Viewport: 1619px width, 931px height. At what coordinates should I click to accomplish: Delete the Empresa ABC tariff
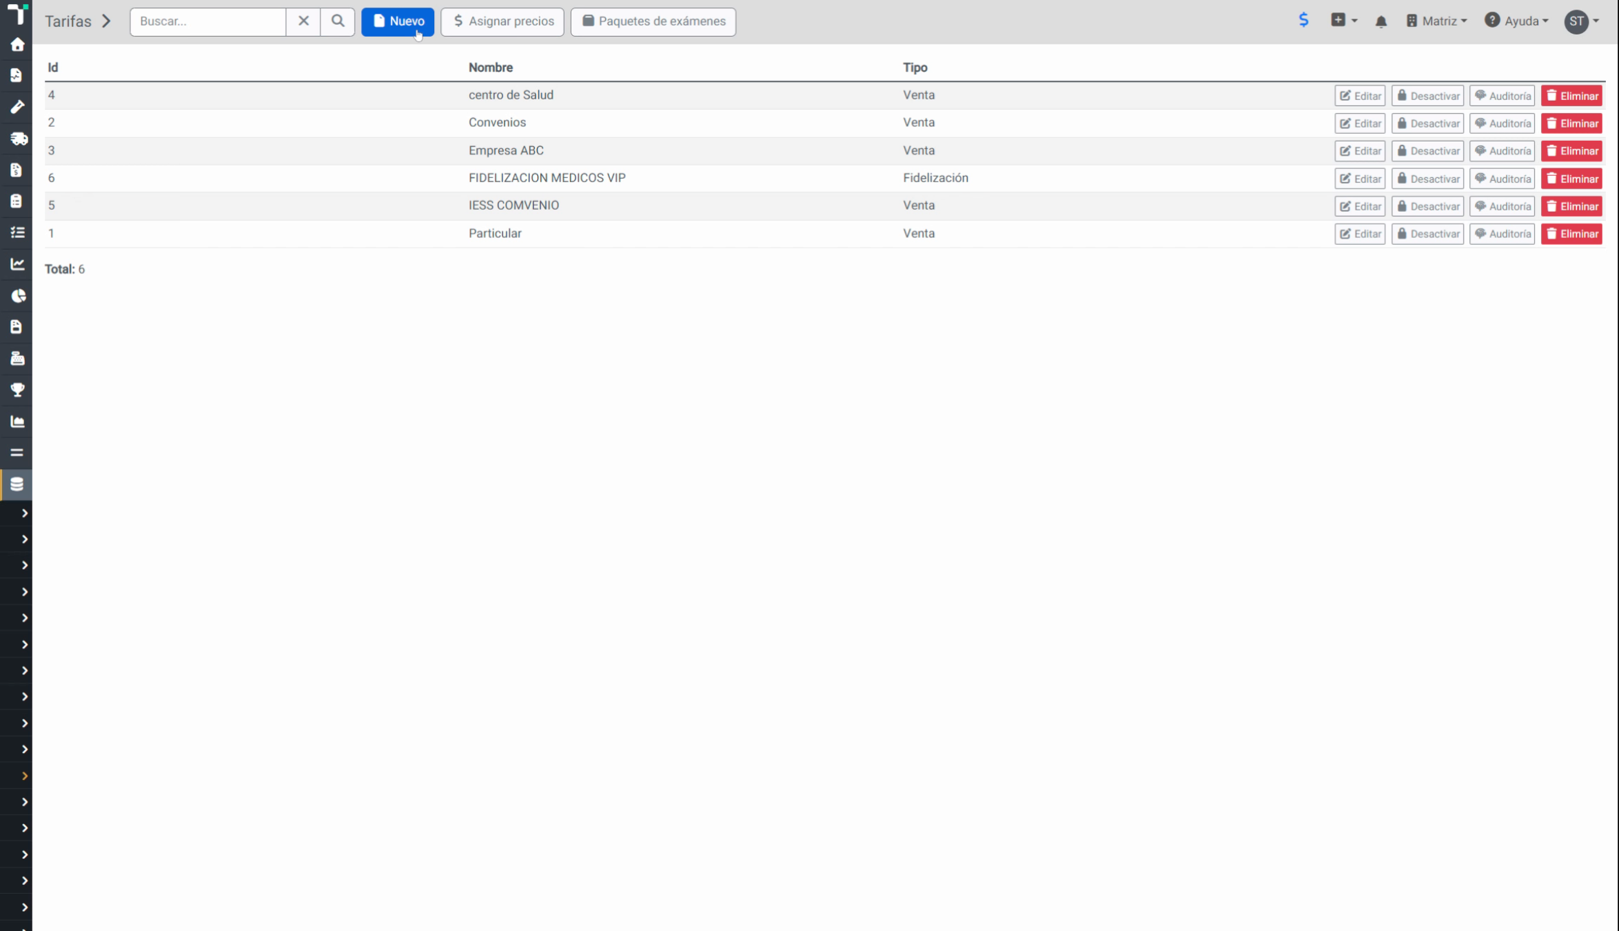[x=1571, y=151]
